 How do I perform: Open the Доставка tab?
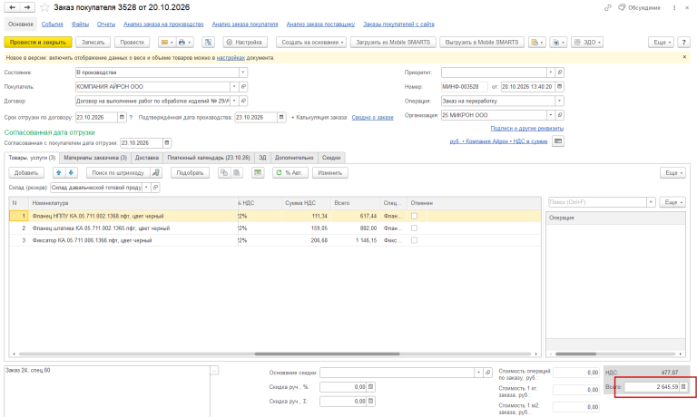pyautogui.click(x=147, y=158)
